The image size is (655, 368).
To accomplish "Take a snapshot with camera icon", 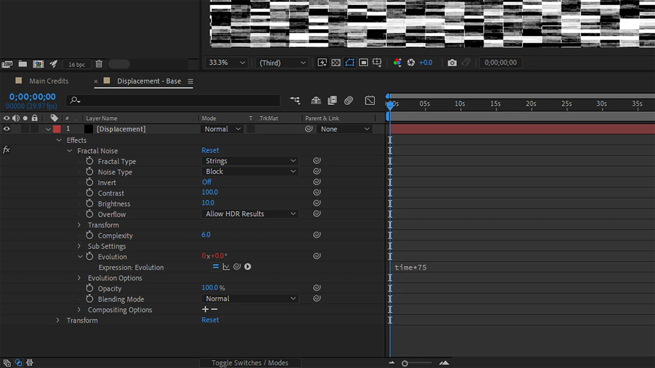I will (452, 63).
